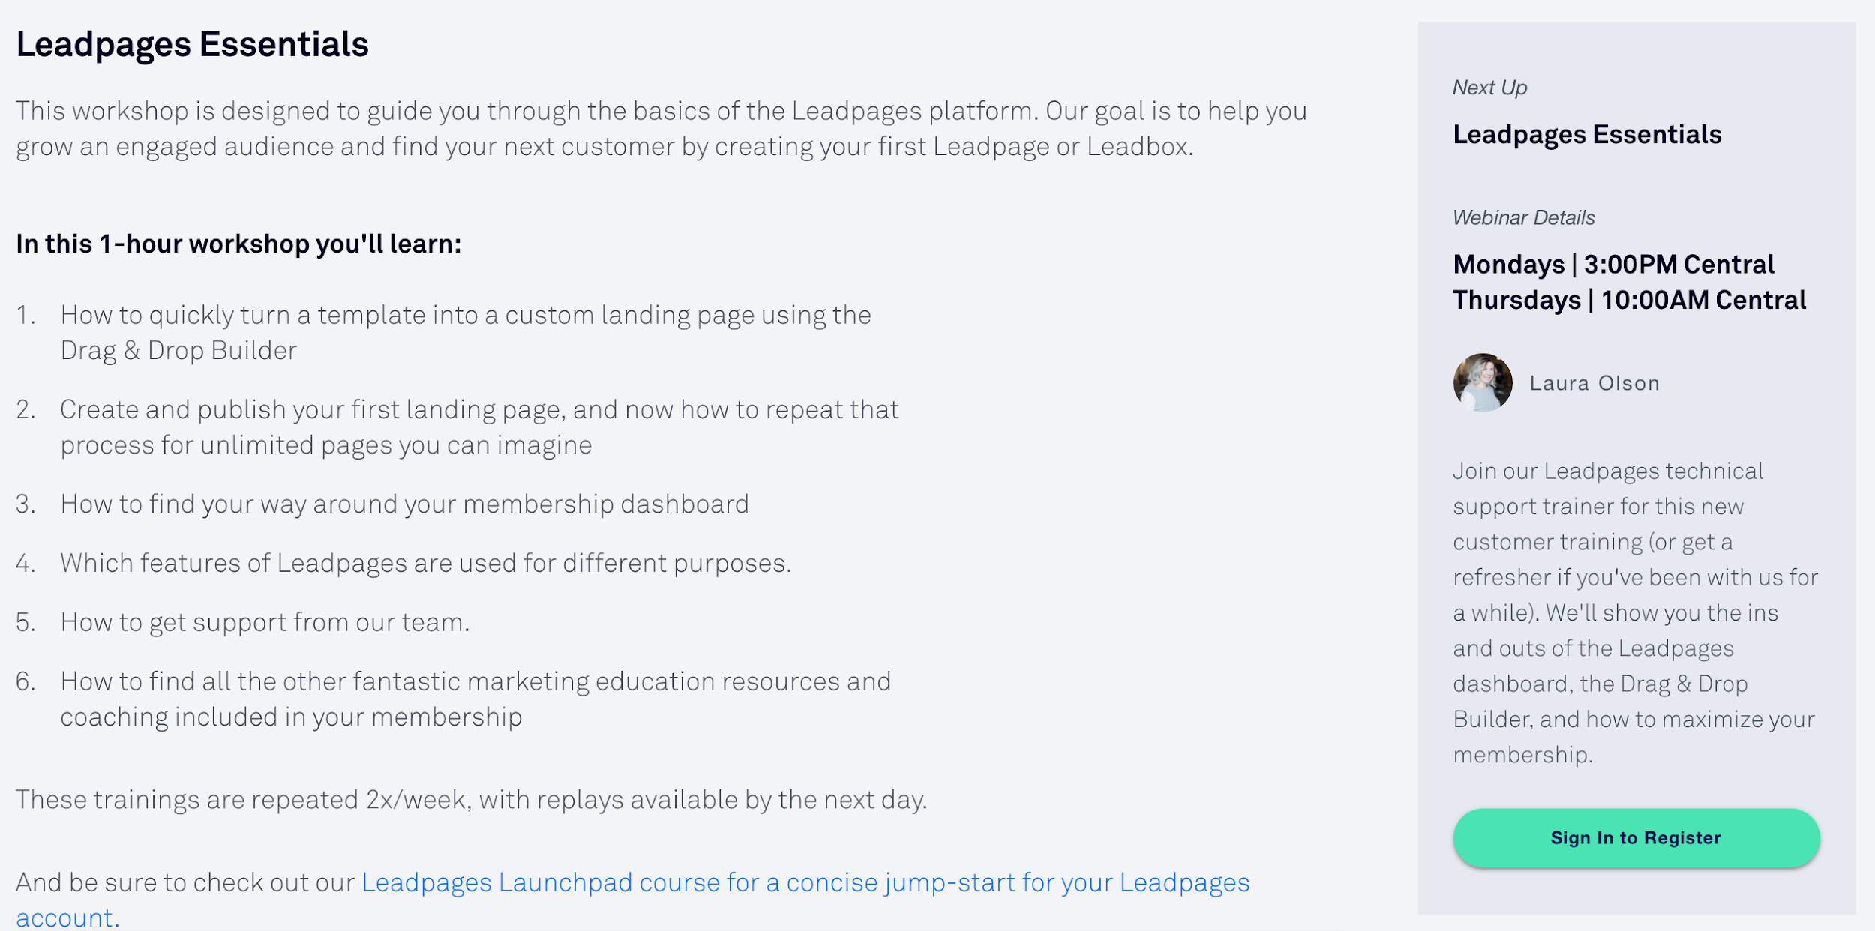
Task: Click the "Sign In to Register" button
Action: click(x=1635, y=838)
